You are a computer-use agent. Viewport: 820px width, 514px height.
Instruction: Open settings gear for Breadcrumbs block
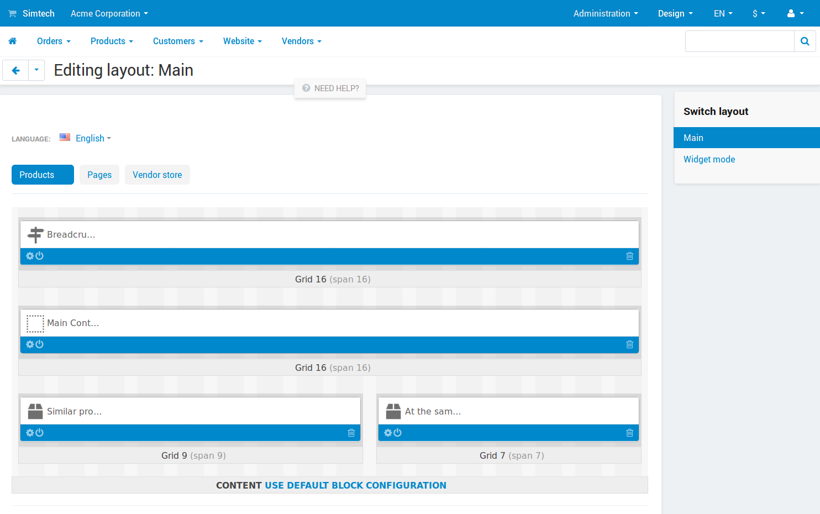pyautogui.click(x=30, y=256)
